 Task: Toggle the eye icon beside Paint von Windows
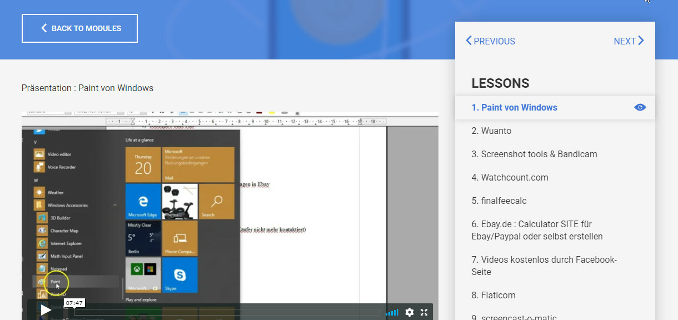click(640, 107)
